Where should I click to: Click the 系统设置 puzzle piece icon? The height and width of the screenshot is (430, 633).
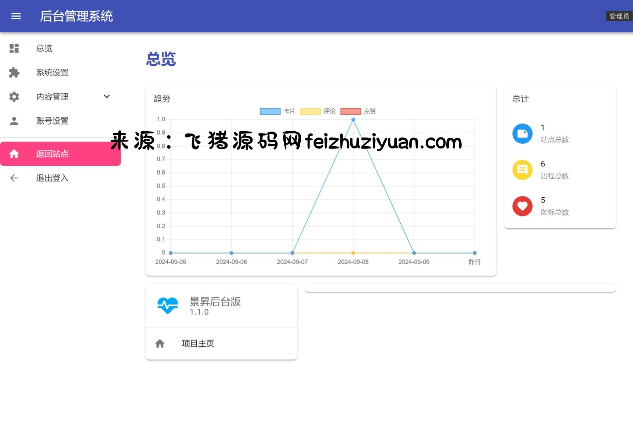pos(14,73)
